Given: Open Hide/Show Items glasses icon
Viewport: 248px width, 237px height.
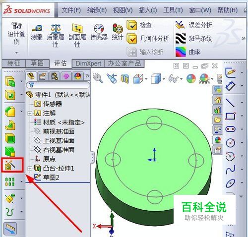Looking at the screenshot, I should [x=173, y=78].
